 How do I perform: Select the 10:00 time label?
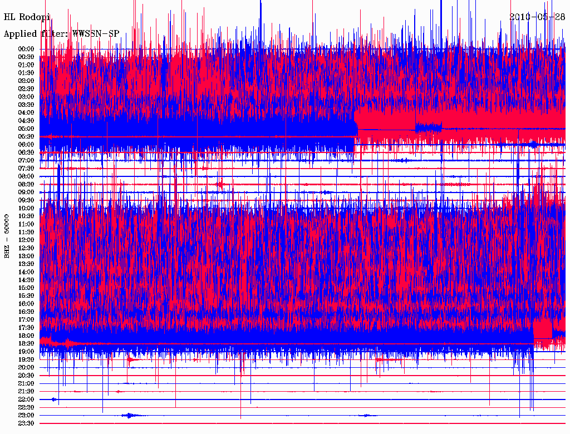[x=26, y=208]
